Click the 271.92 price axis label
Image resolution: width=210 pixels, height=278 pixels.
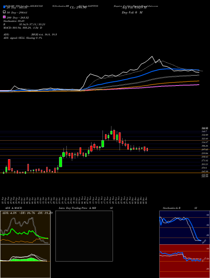click(205, 160)
